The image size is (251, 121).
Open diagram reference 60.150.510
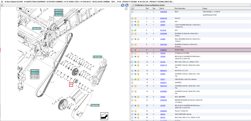tap(95, 105)
